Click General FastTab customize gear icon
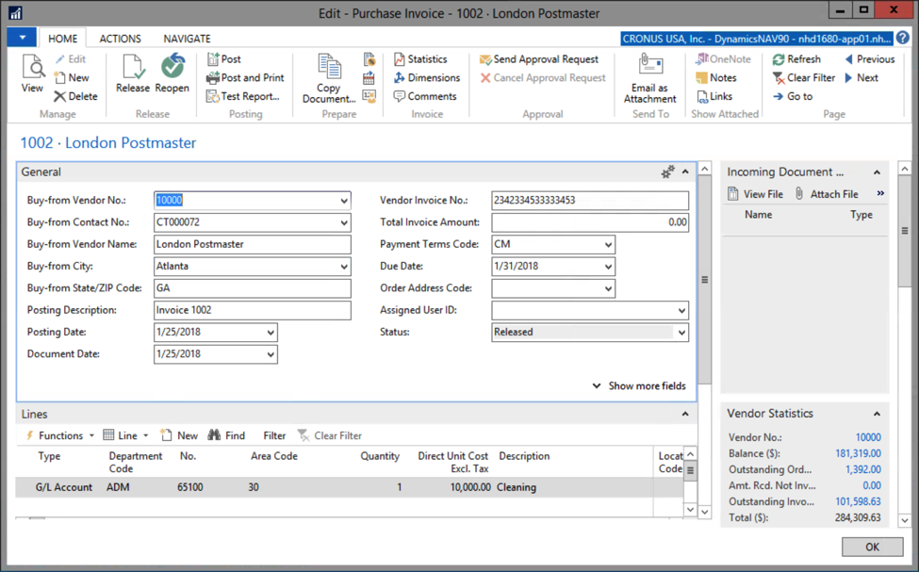 667,172
